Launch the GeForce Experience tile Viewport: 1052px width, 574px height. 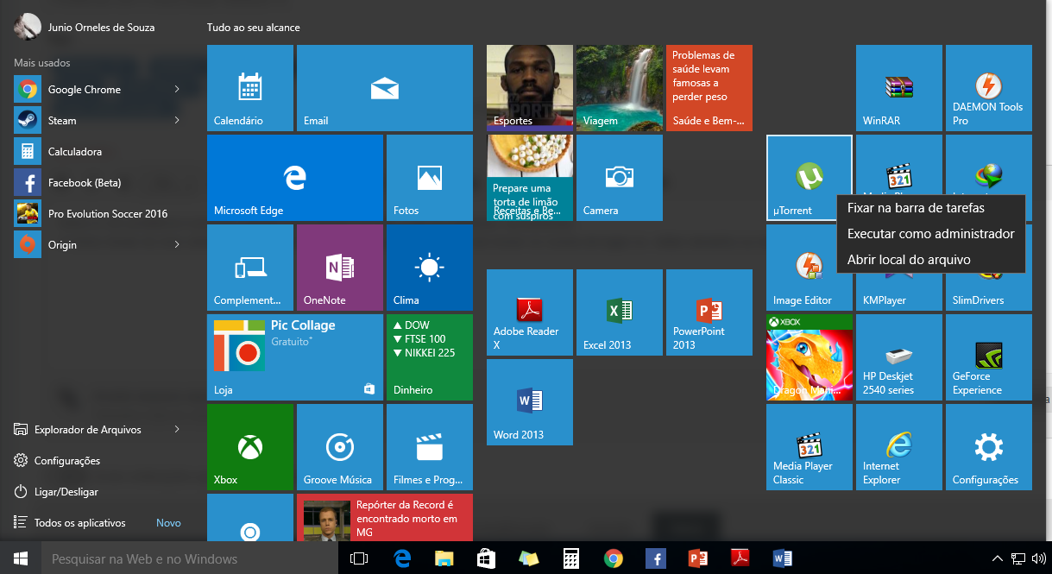coord(989,356)
